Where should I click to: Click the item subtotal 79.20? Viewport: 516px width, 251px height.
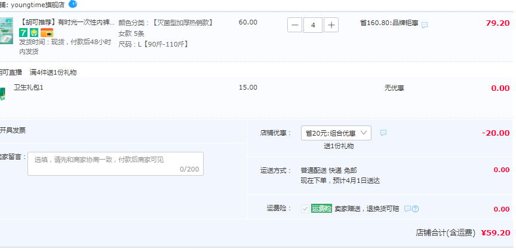[498, 23]
